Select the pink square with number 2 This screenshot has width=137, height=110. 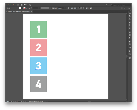tap(38, 47)
